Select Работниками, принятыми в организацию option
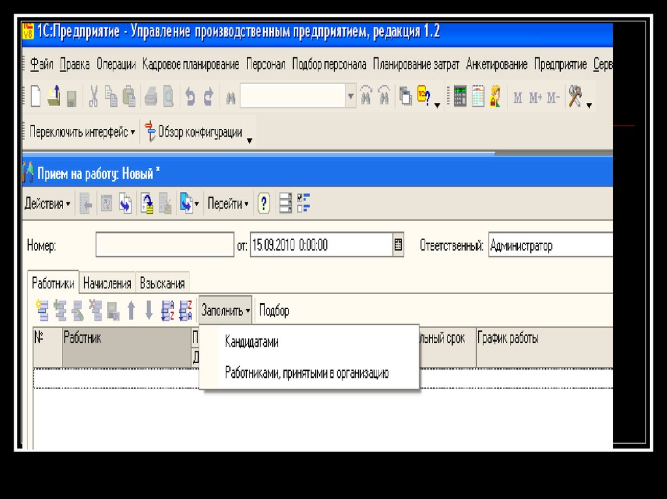 coord(307,373)
